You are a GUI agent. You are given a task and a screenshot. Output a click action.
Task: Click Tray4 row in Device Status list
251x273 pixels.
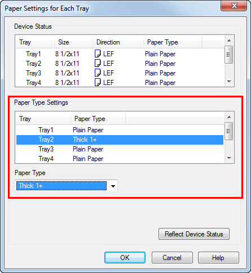[x=120, y=83]
